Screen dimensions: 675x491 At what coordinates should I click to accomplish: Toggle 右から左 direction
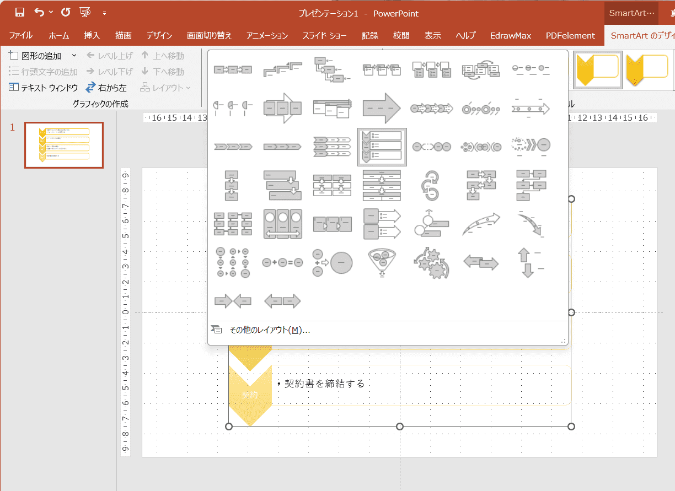point(106,88)
